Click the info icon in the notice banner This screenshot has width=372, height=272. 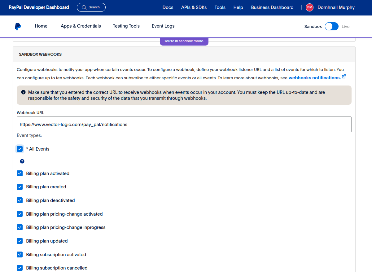pyautogui.click(x=23, y=92)
